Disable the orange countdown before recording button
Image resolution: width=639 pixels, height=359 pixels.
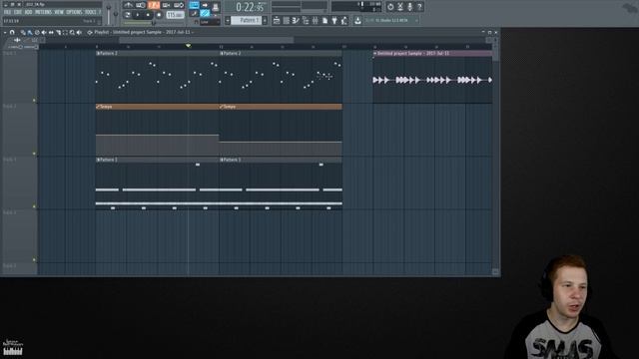(154, 5)
